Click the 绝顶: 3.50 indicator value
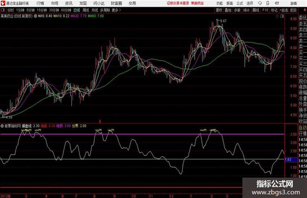Image resolution: width=307 pixels, height=198 pixels. pyautogui.click(x=63, y=126)
